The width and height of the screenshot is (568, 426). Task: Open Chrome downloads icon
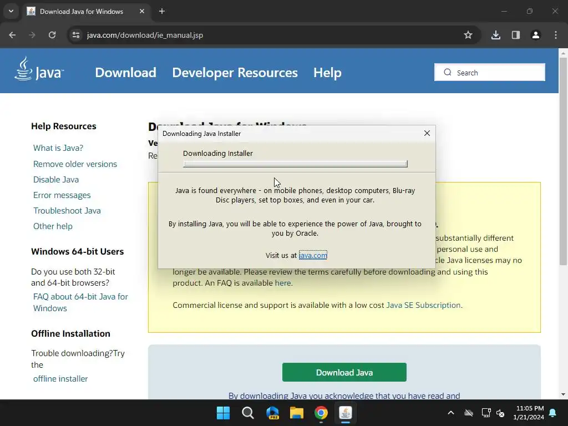pos(496,35)
